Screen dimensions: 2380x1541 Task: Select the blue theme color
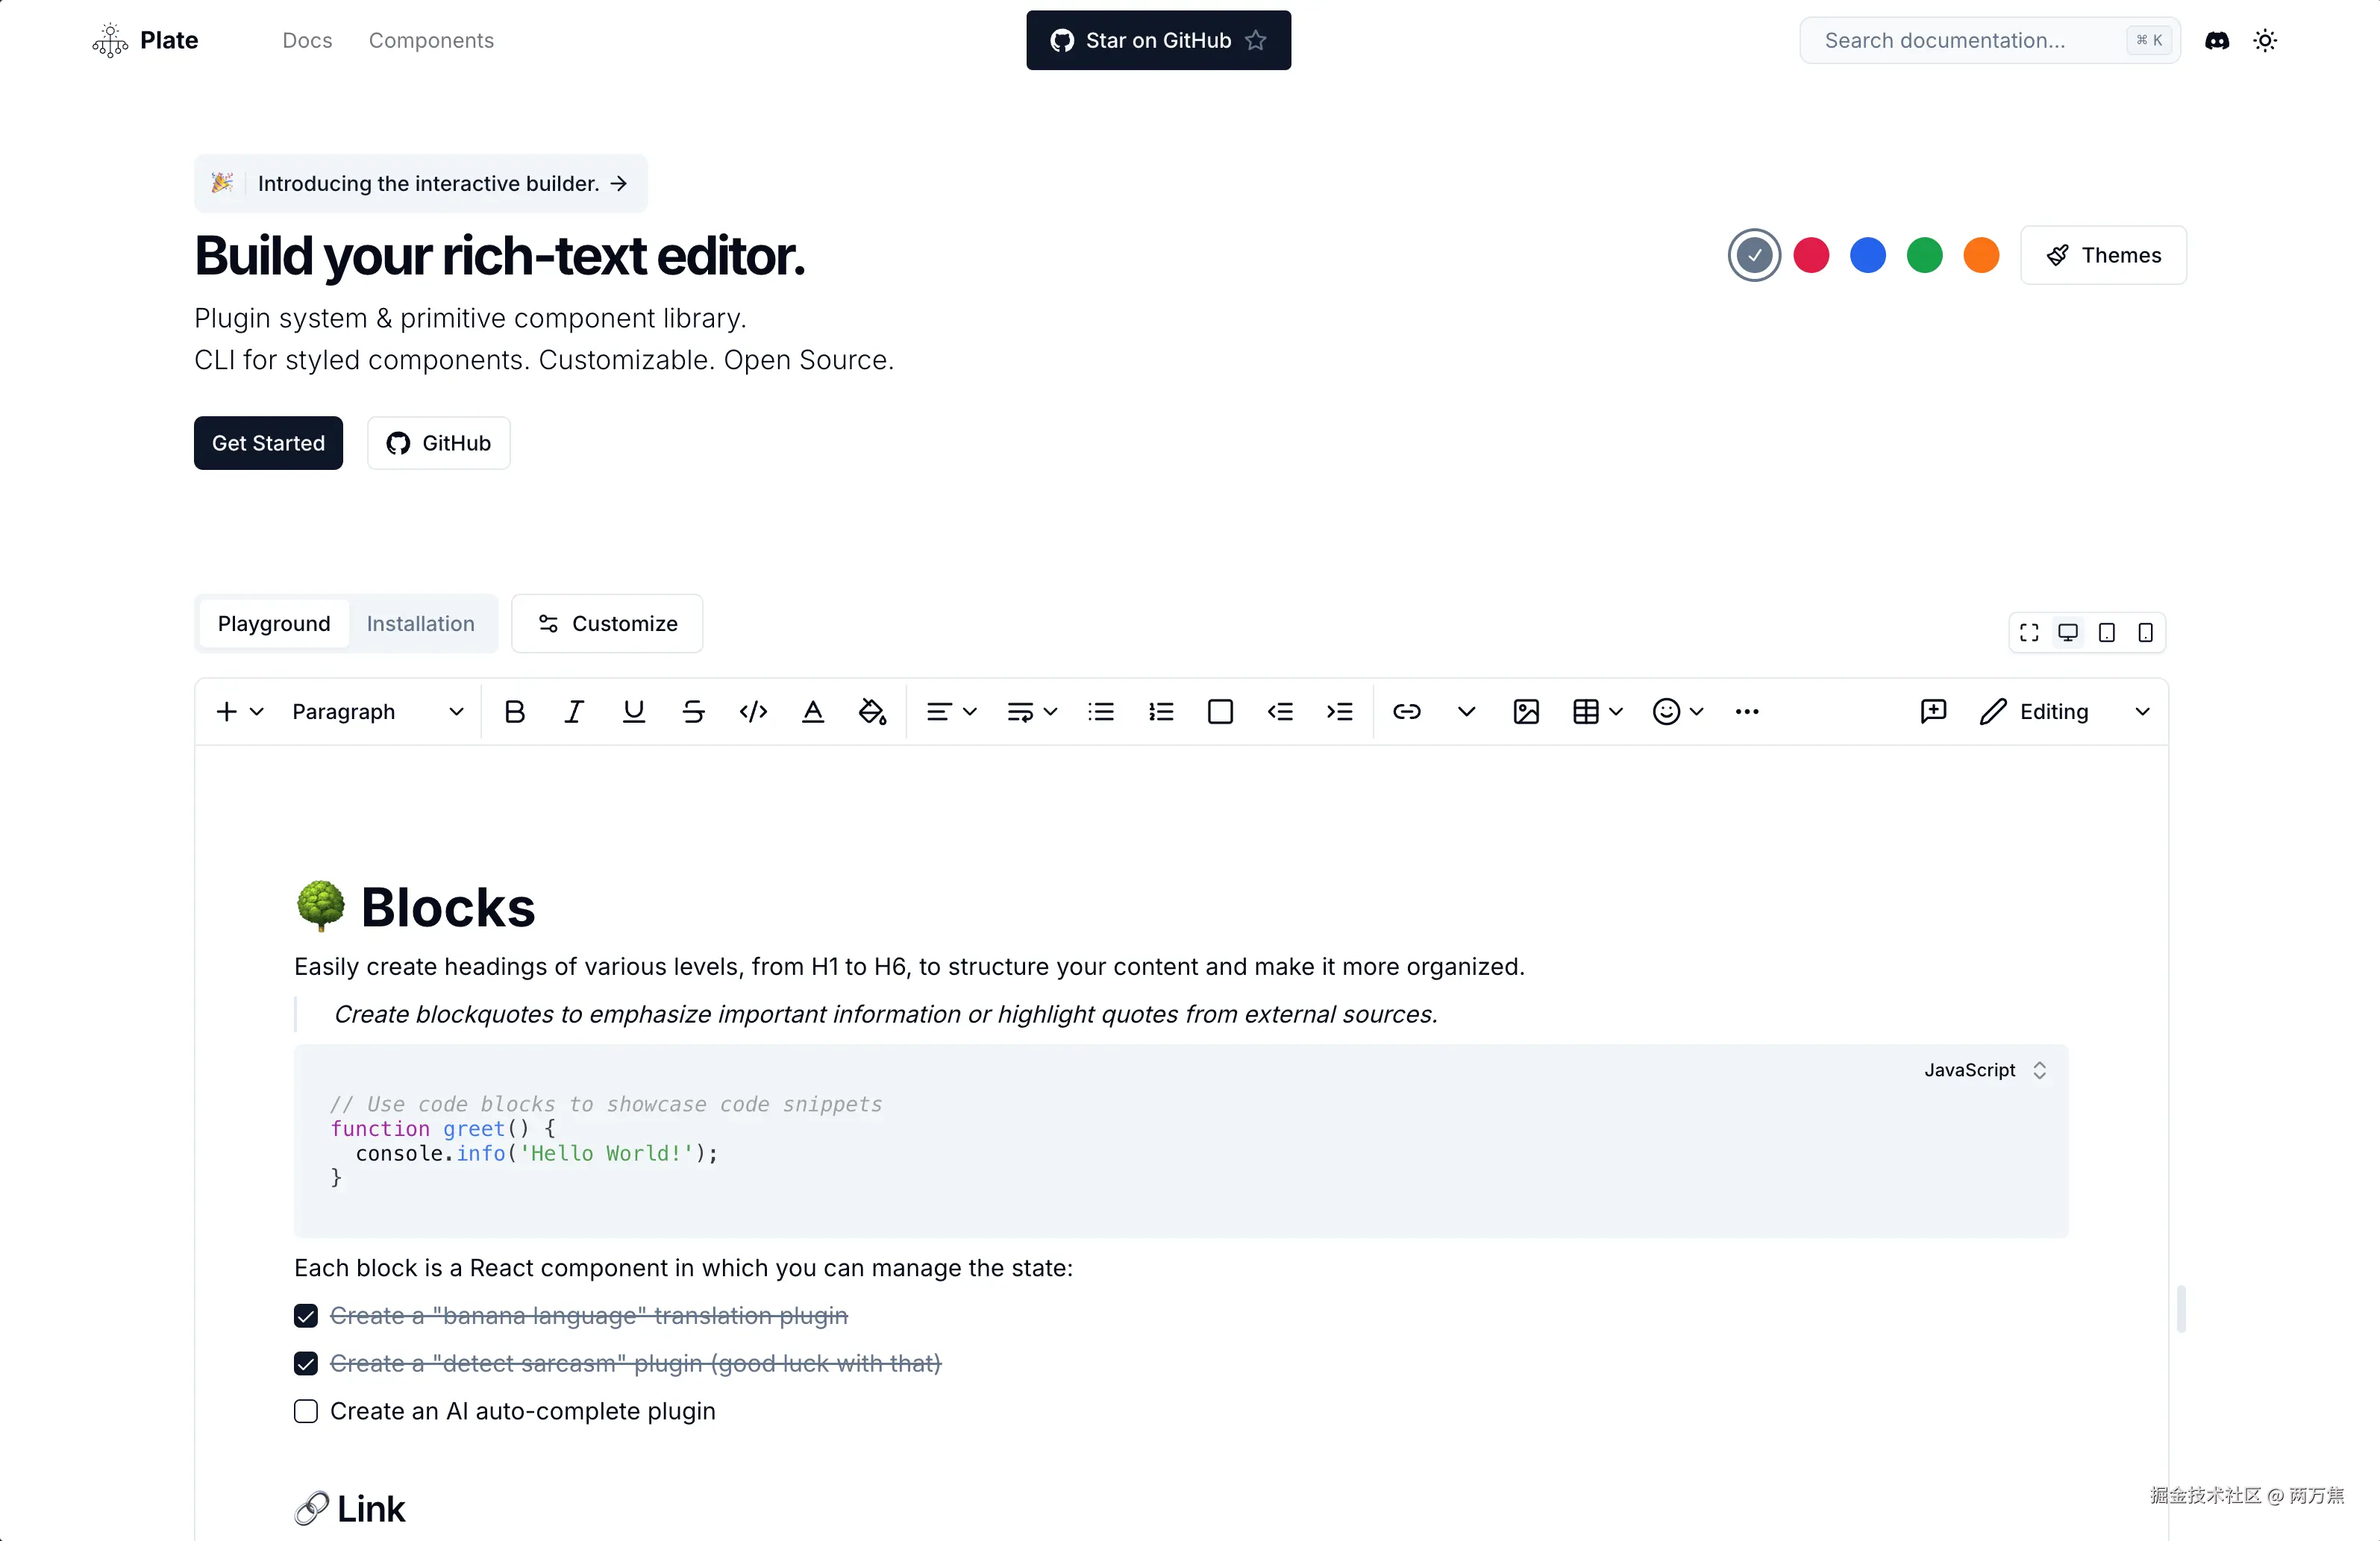[1867, 255]
